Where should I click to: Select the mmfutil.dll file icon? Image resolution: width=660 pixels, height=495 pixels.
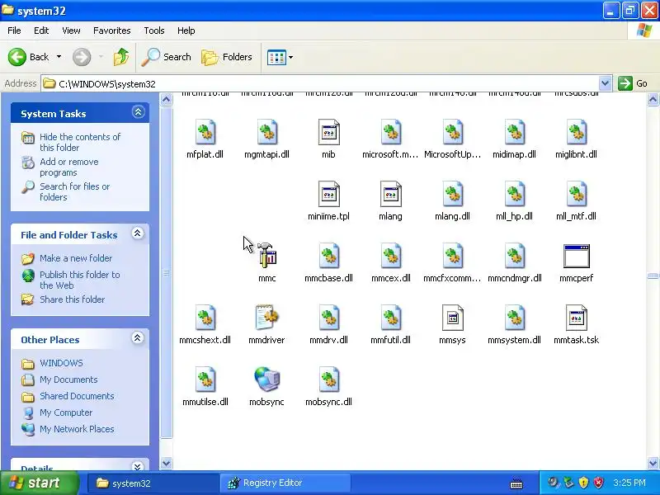(390, 318)
